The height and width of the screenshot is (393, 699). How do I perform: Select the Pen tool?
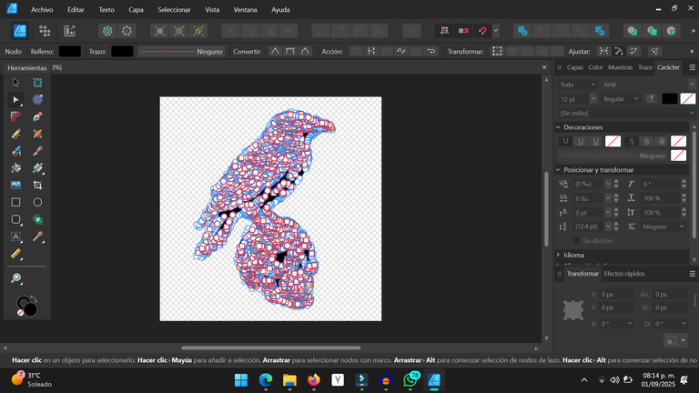tap(37, 116)
